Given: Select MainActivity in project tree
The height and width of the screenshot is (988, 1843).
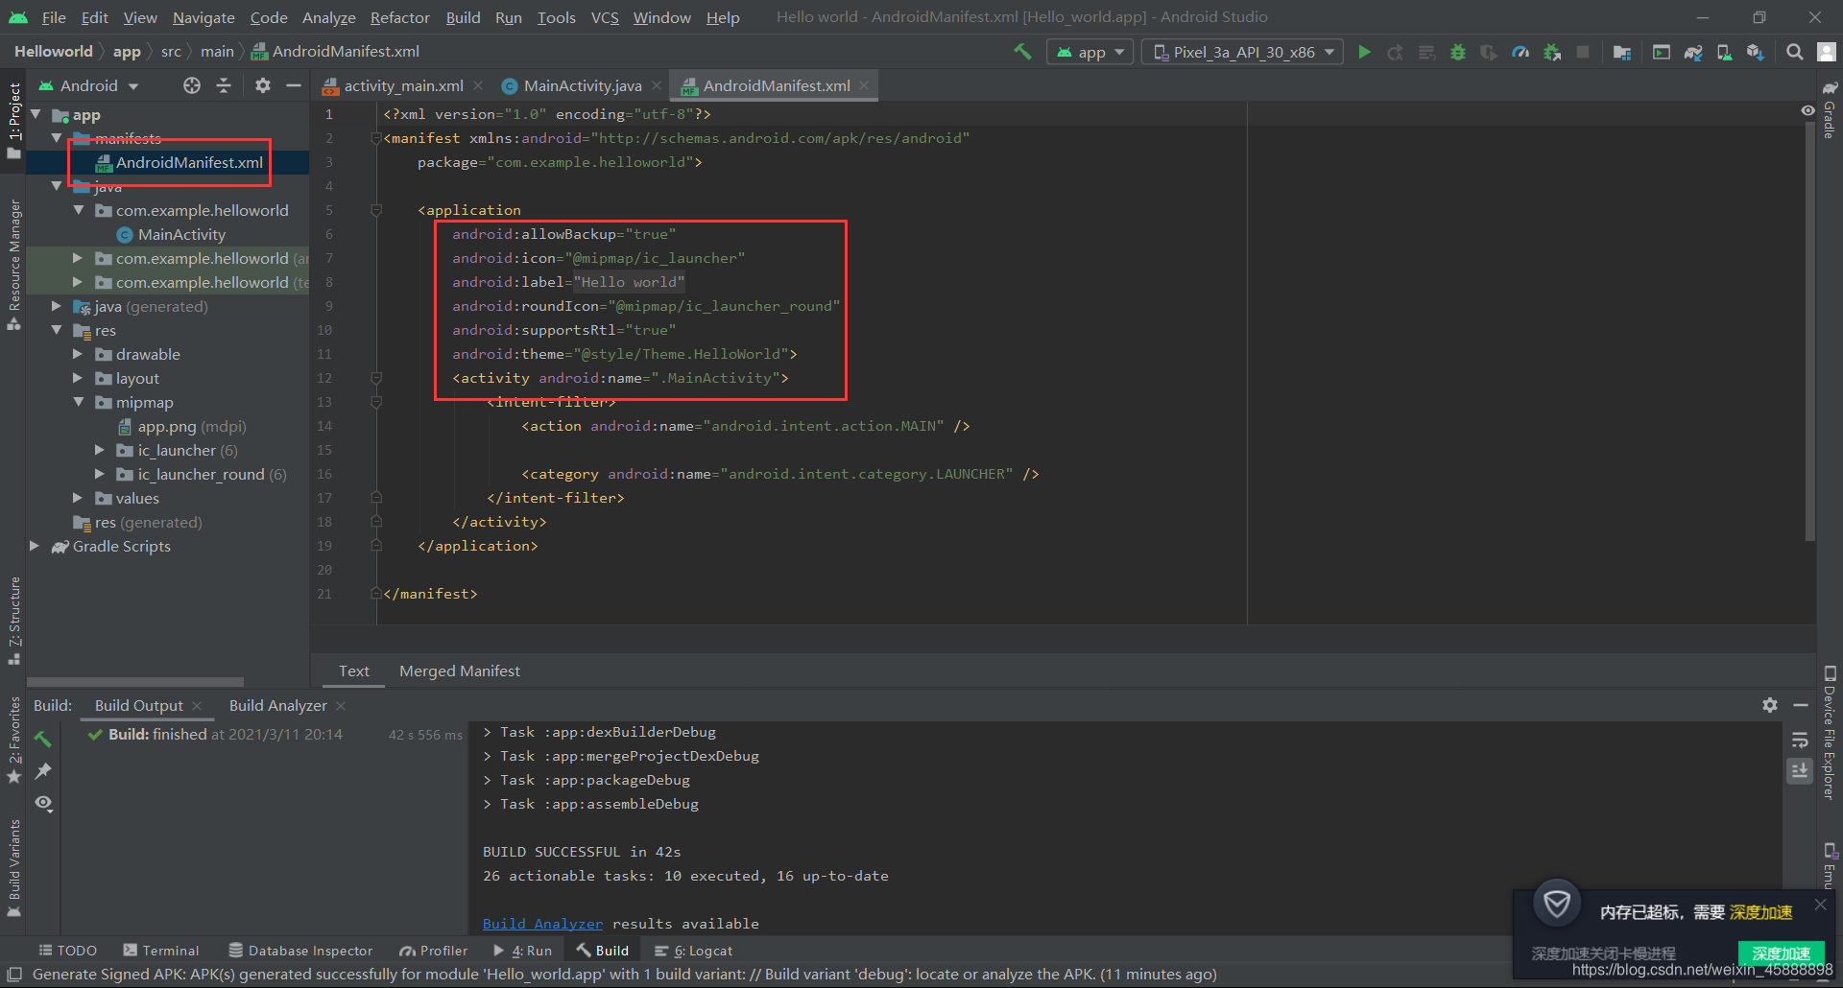Looking at the screenshot, I should pyautogui.click(x=181, y=234).
